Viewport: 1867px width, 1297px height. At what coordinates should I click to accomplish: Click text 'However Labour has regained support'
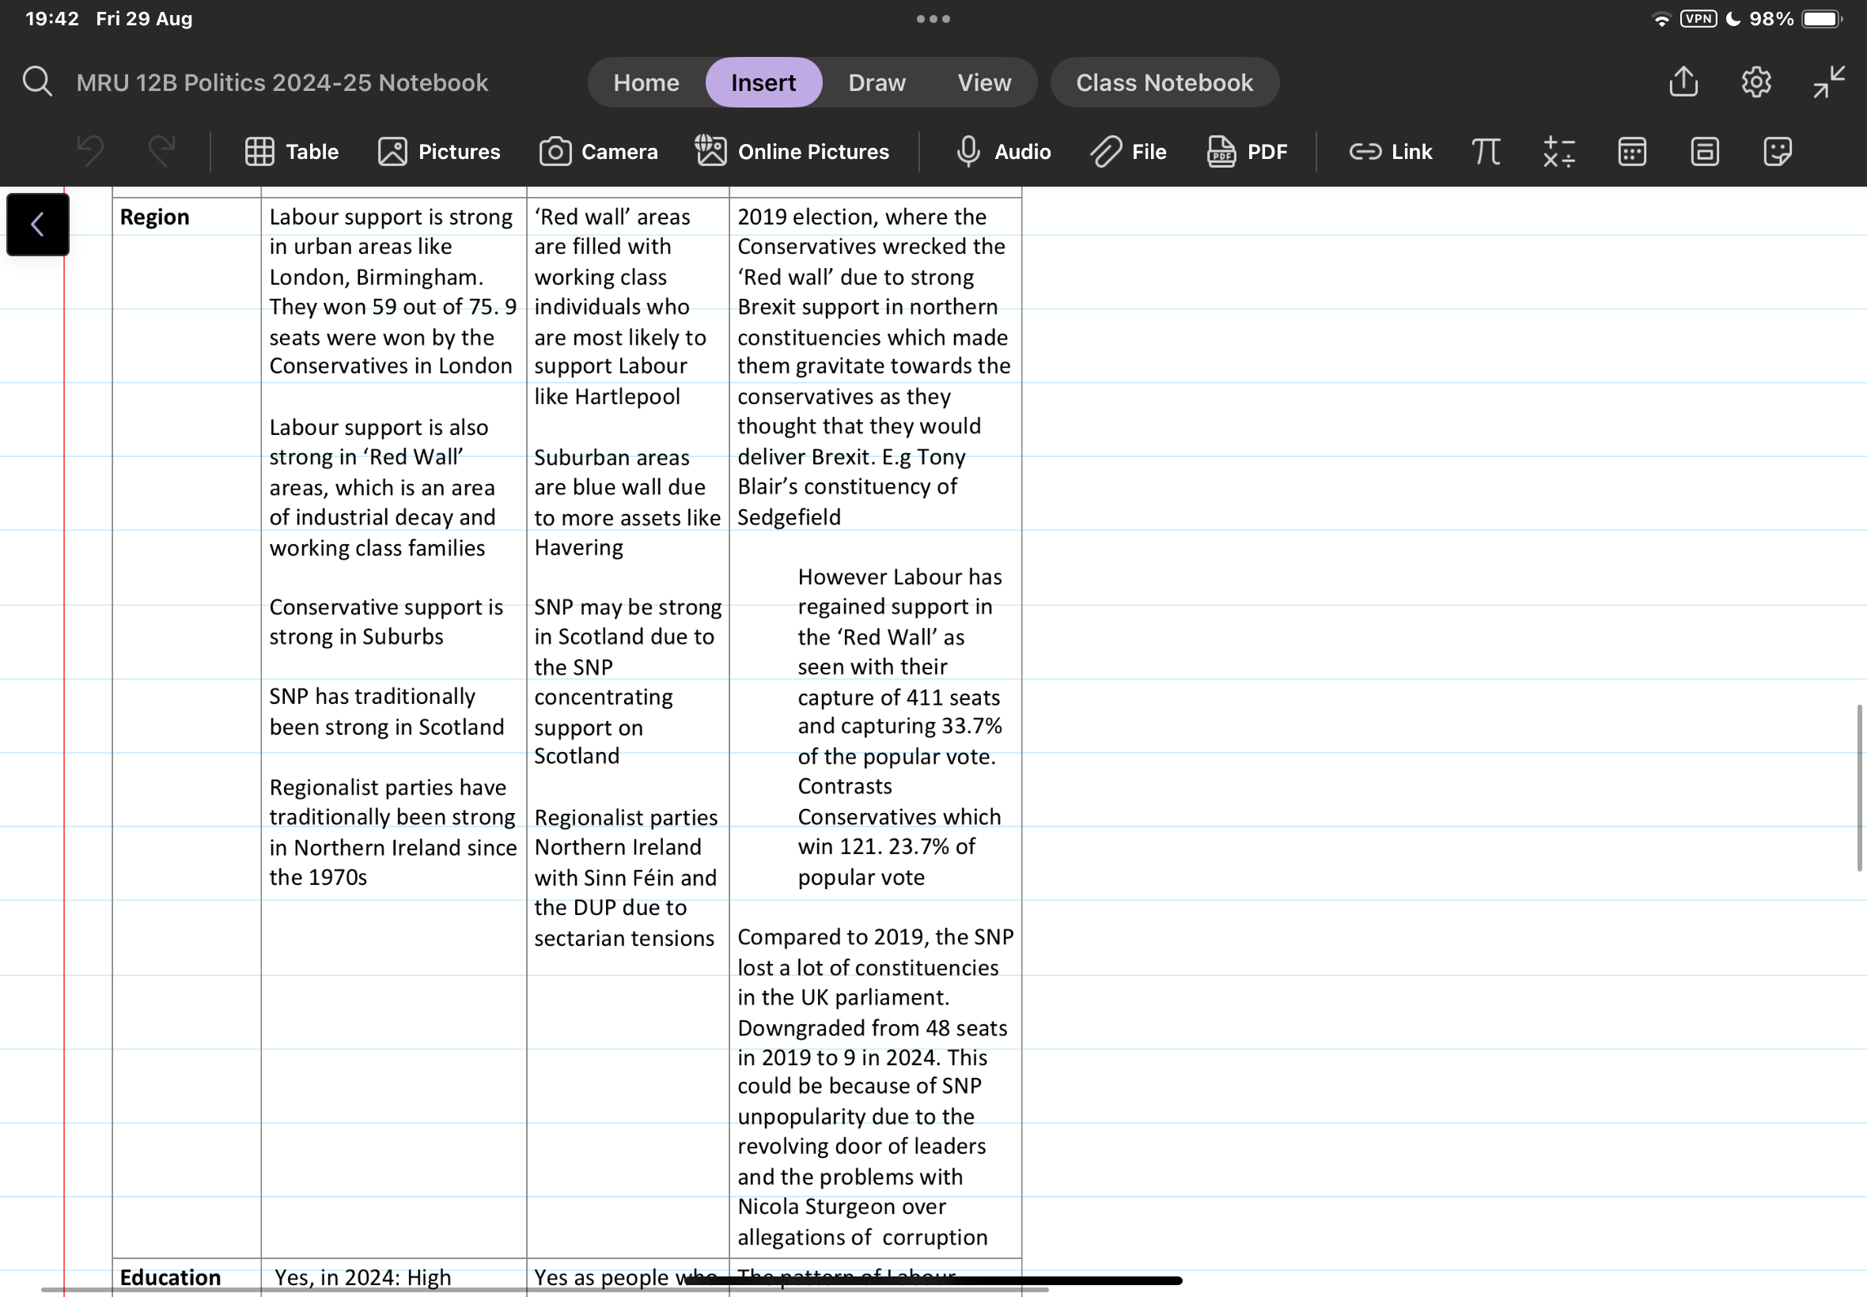[x=899, y=592]
